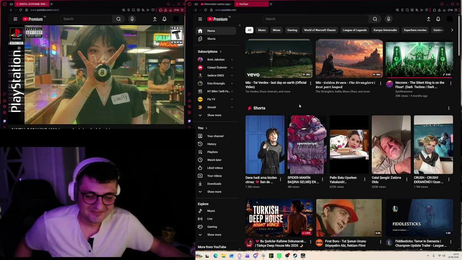Open Necrons Silent King video title
462x260 pixels.
[x=420, y=85]
